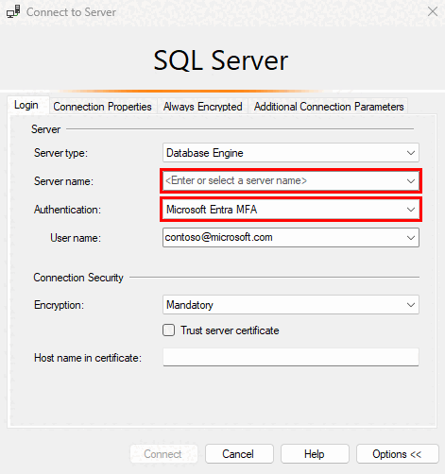The height and width of the screenshot is (474, 445).
Task: Click the User name: label
Action: pyautogui.click(x=76, y=238)
